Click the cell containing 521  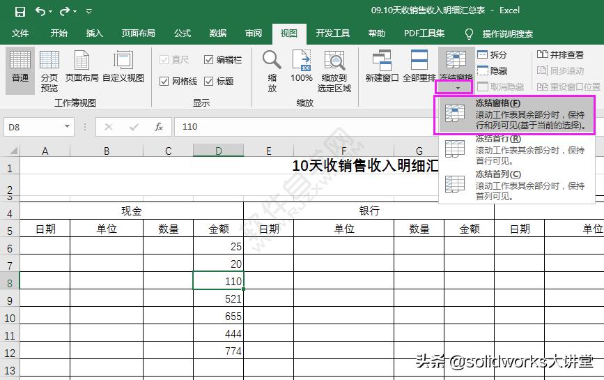pos(219,298)
